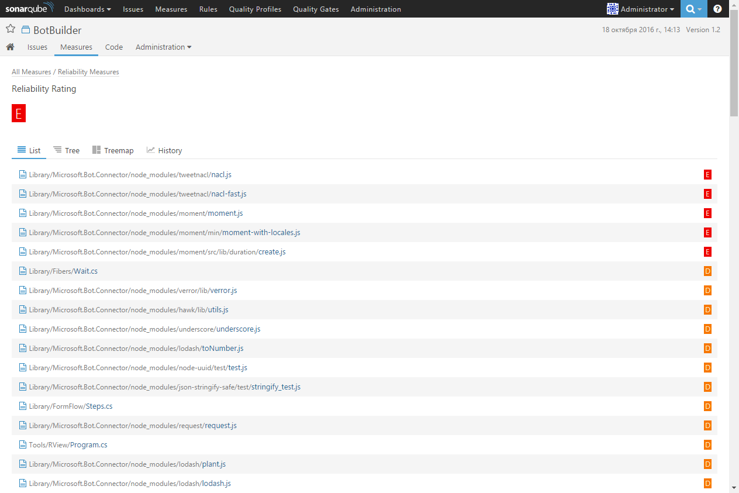The image size is (739, 493).
Task: Click the All Measures breadcrumb link
Action: pos(31,71)
